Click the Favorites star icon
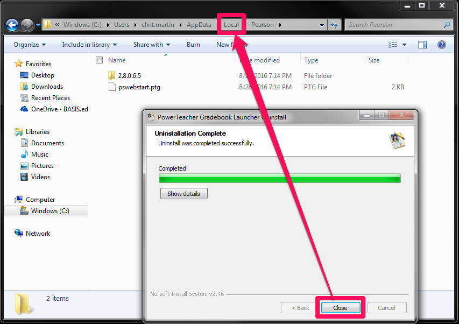Screen dimensions: 459x324 18,64
